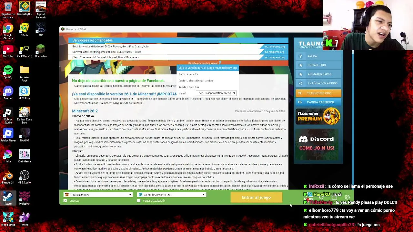Visit TLauncher.org via orange sidebar button

pos(318,93)
